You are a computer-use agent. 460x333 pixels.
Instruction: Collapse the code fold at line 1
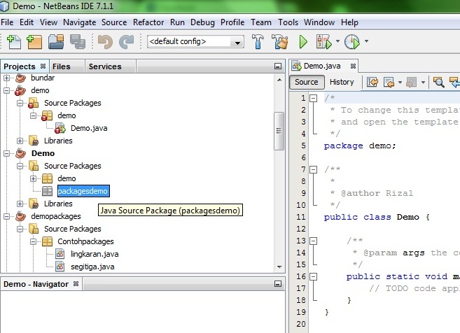click(313, 98)
